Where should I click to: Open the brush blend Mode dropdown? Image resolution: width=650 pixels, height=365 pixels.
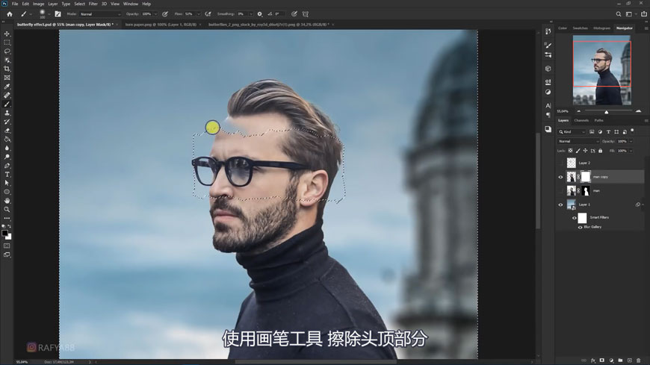coord(99,14)
